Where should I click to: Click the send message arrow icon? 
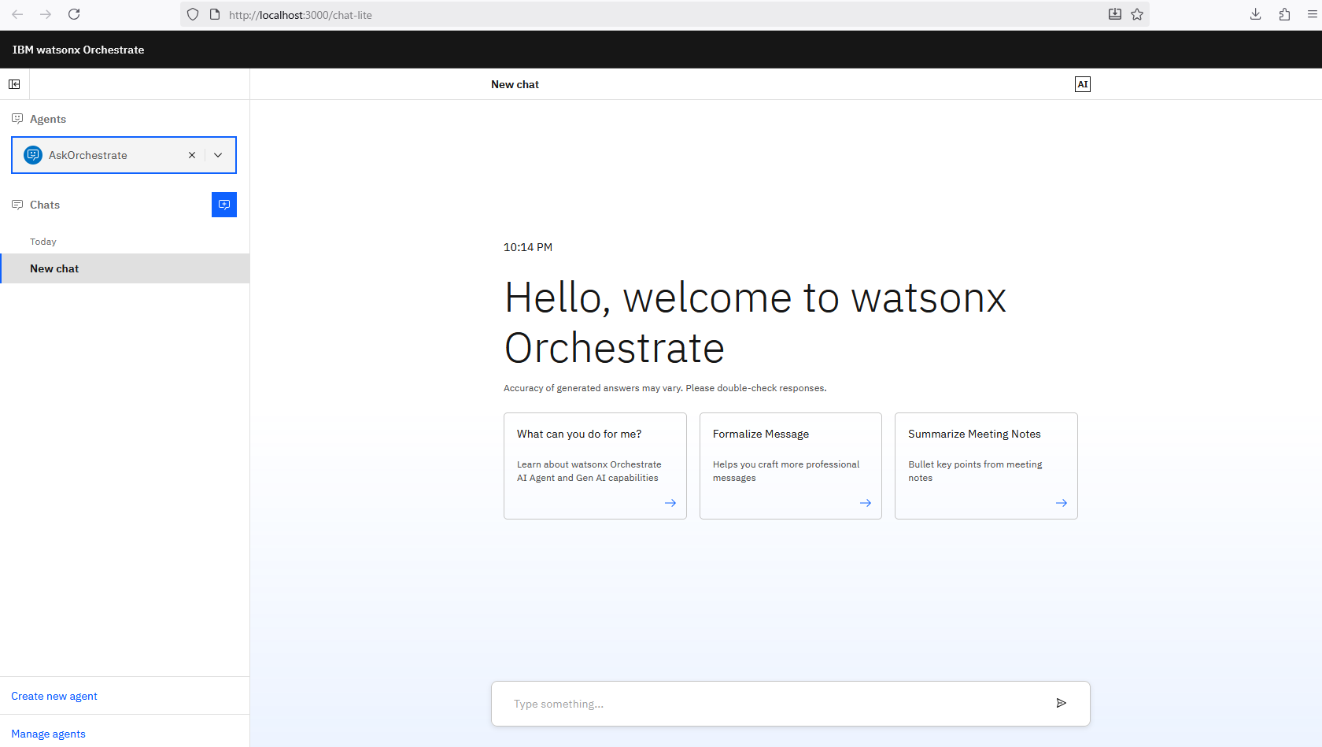point(1061,703)
